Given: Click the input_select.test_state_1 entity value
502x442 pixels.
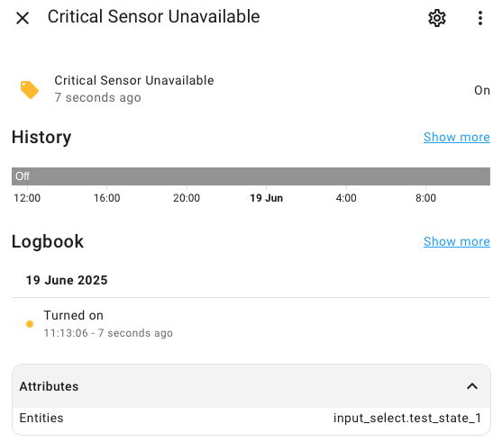Looking at the screenshot, I should 407,418.
